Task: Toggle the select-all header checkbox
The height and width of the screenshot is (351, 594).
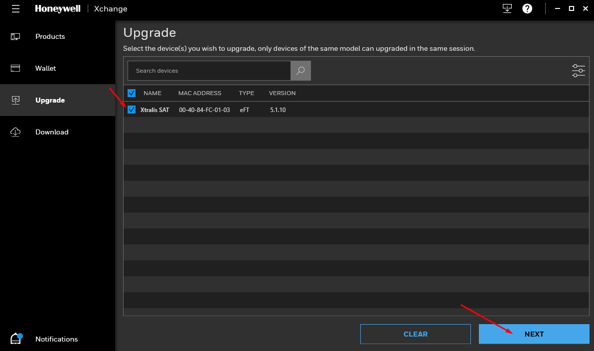Action: (132, 93)
